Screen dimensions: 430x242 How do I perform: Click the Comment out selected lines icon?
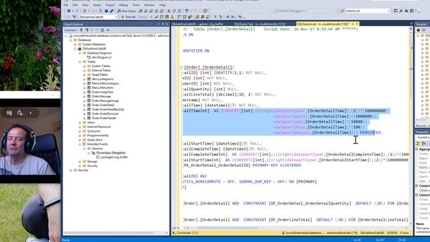coord(215,17)
